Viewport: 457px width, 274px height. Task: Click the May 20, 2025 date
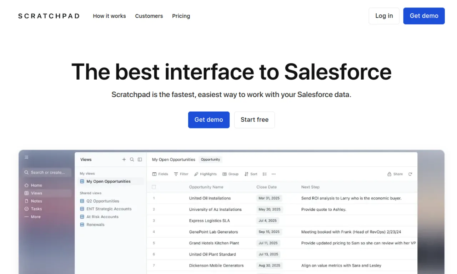[270, 209]
